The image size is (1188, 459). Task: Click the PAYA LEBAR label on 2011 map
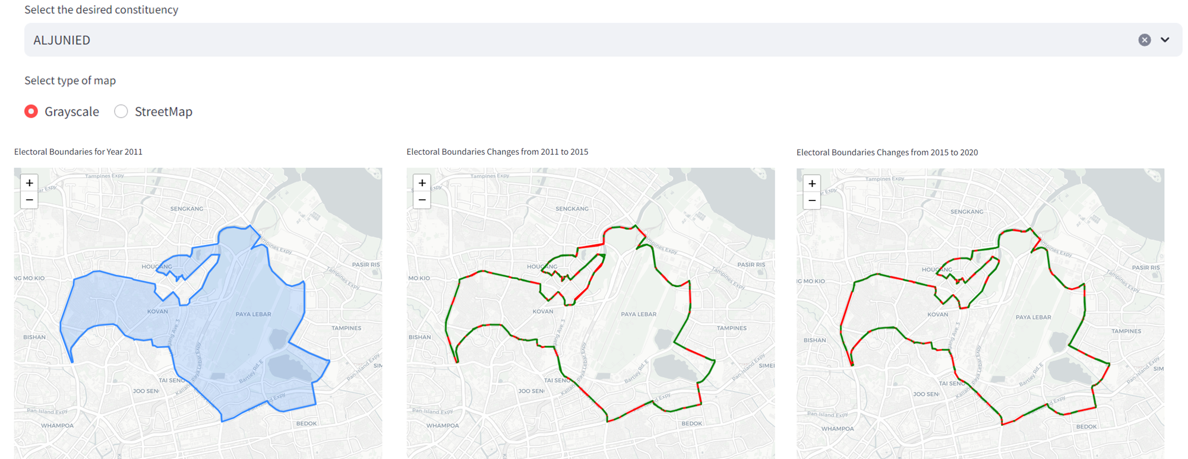pos(253,314)
